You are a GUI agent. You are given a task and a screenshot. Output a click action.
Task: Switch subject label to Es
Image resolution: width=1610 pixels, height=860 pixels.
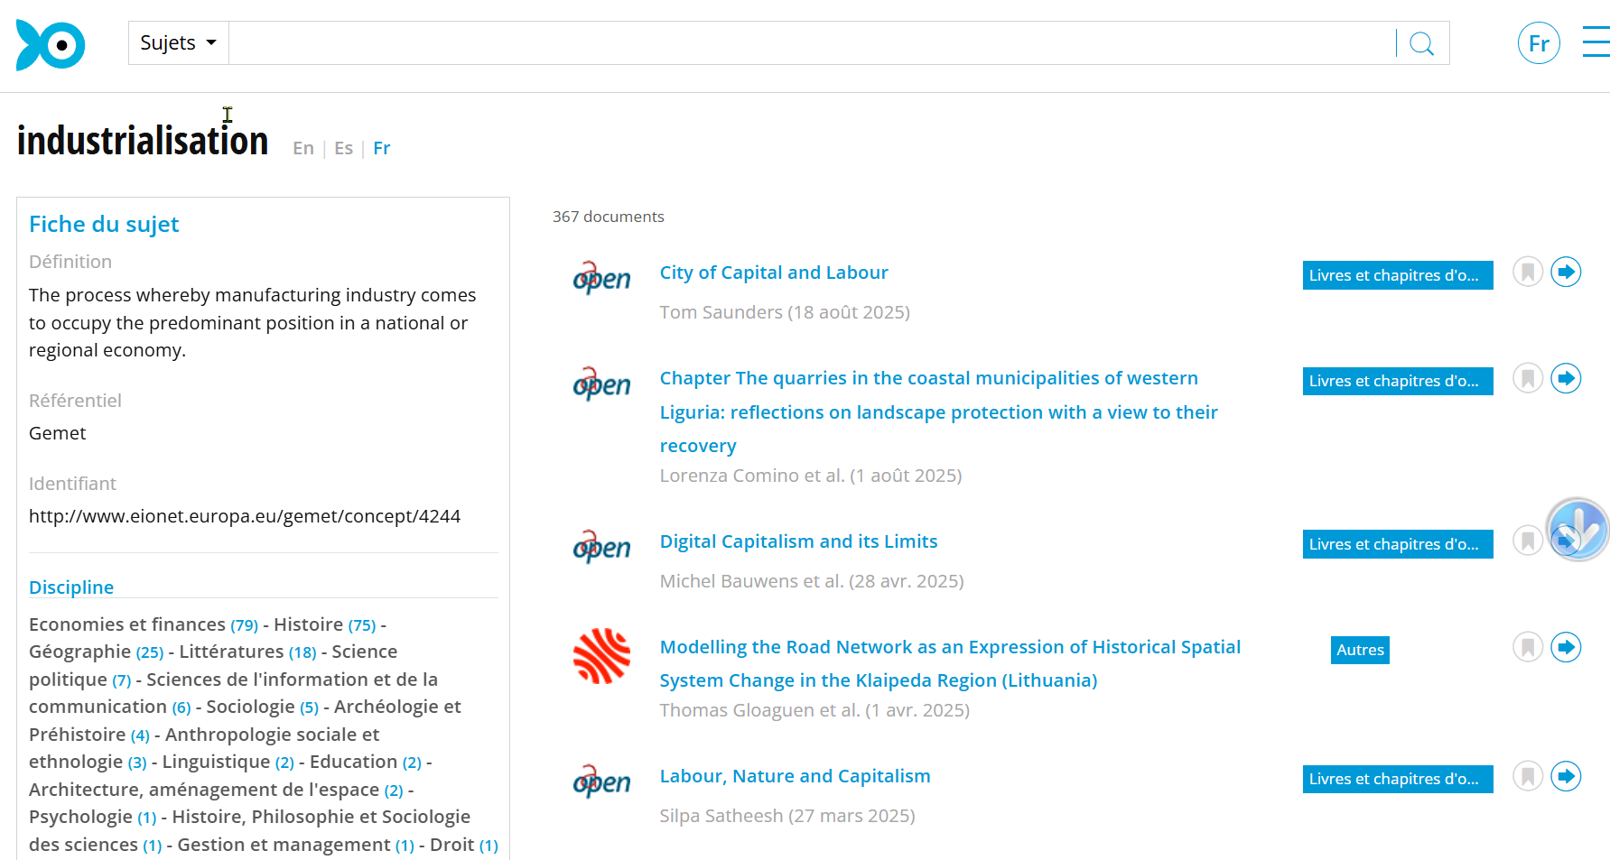343,148
